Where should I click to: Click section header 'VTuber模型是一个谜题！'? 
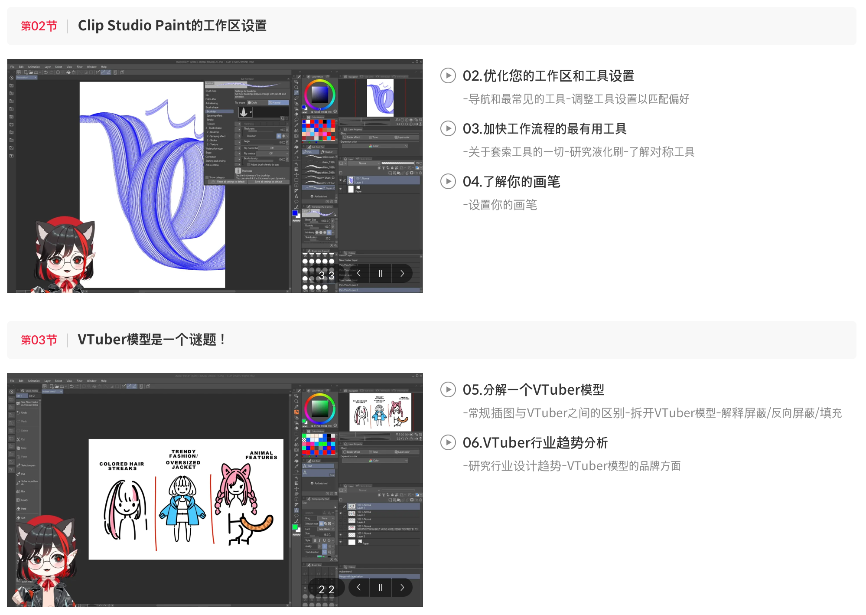point(152,340)
